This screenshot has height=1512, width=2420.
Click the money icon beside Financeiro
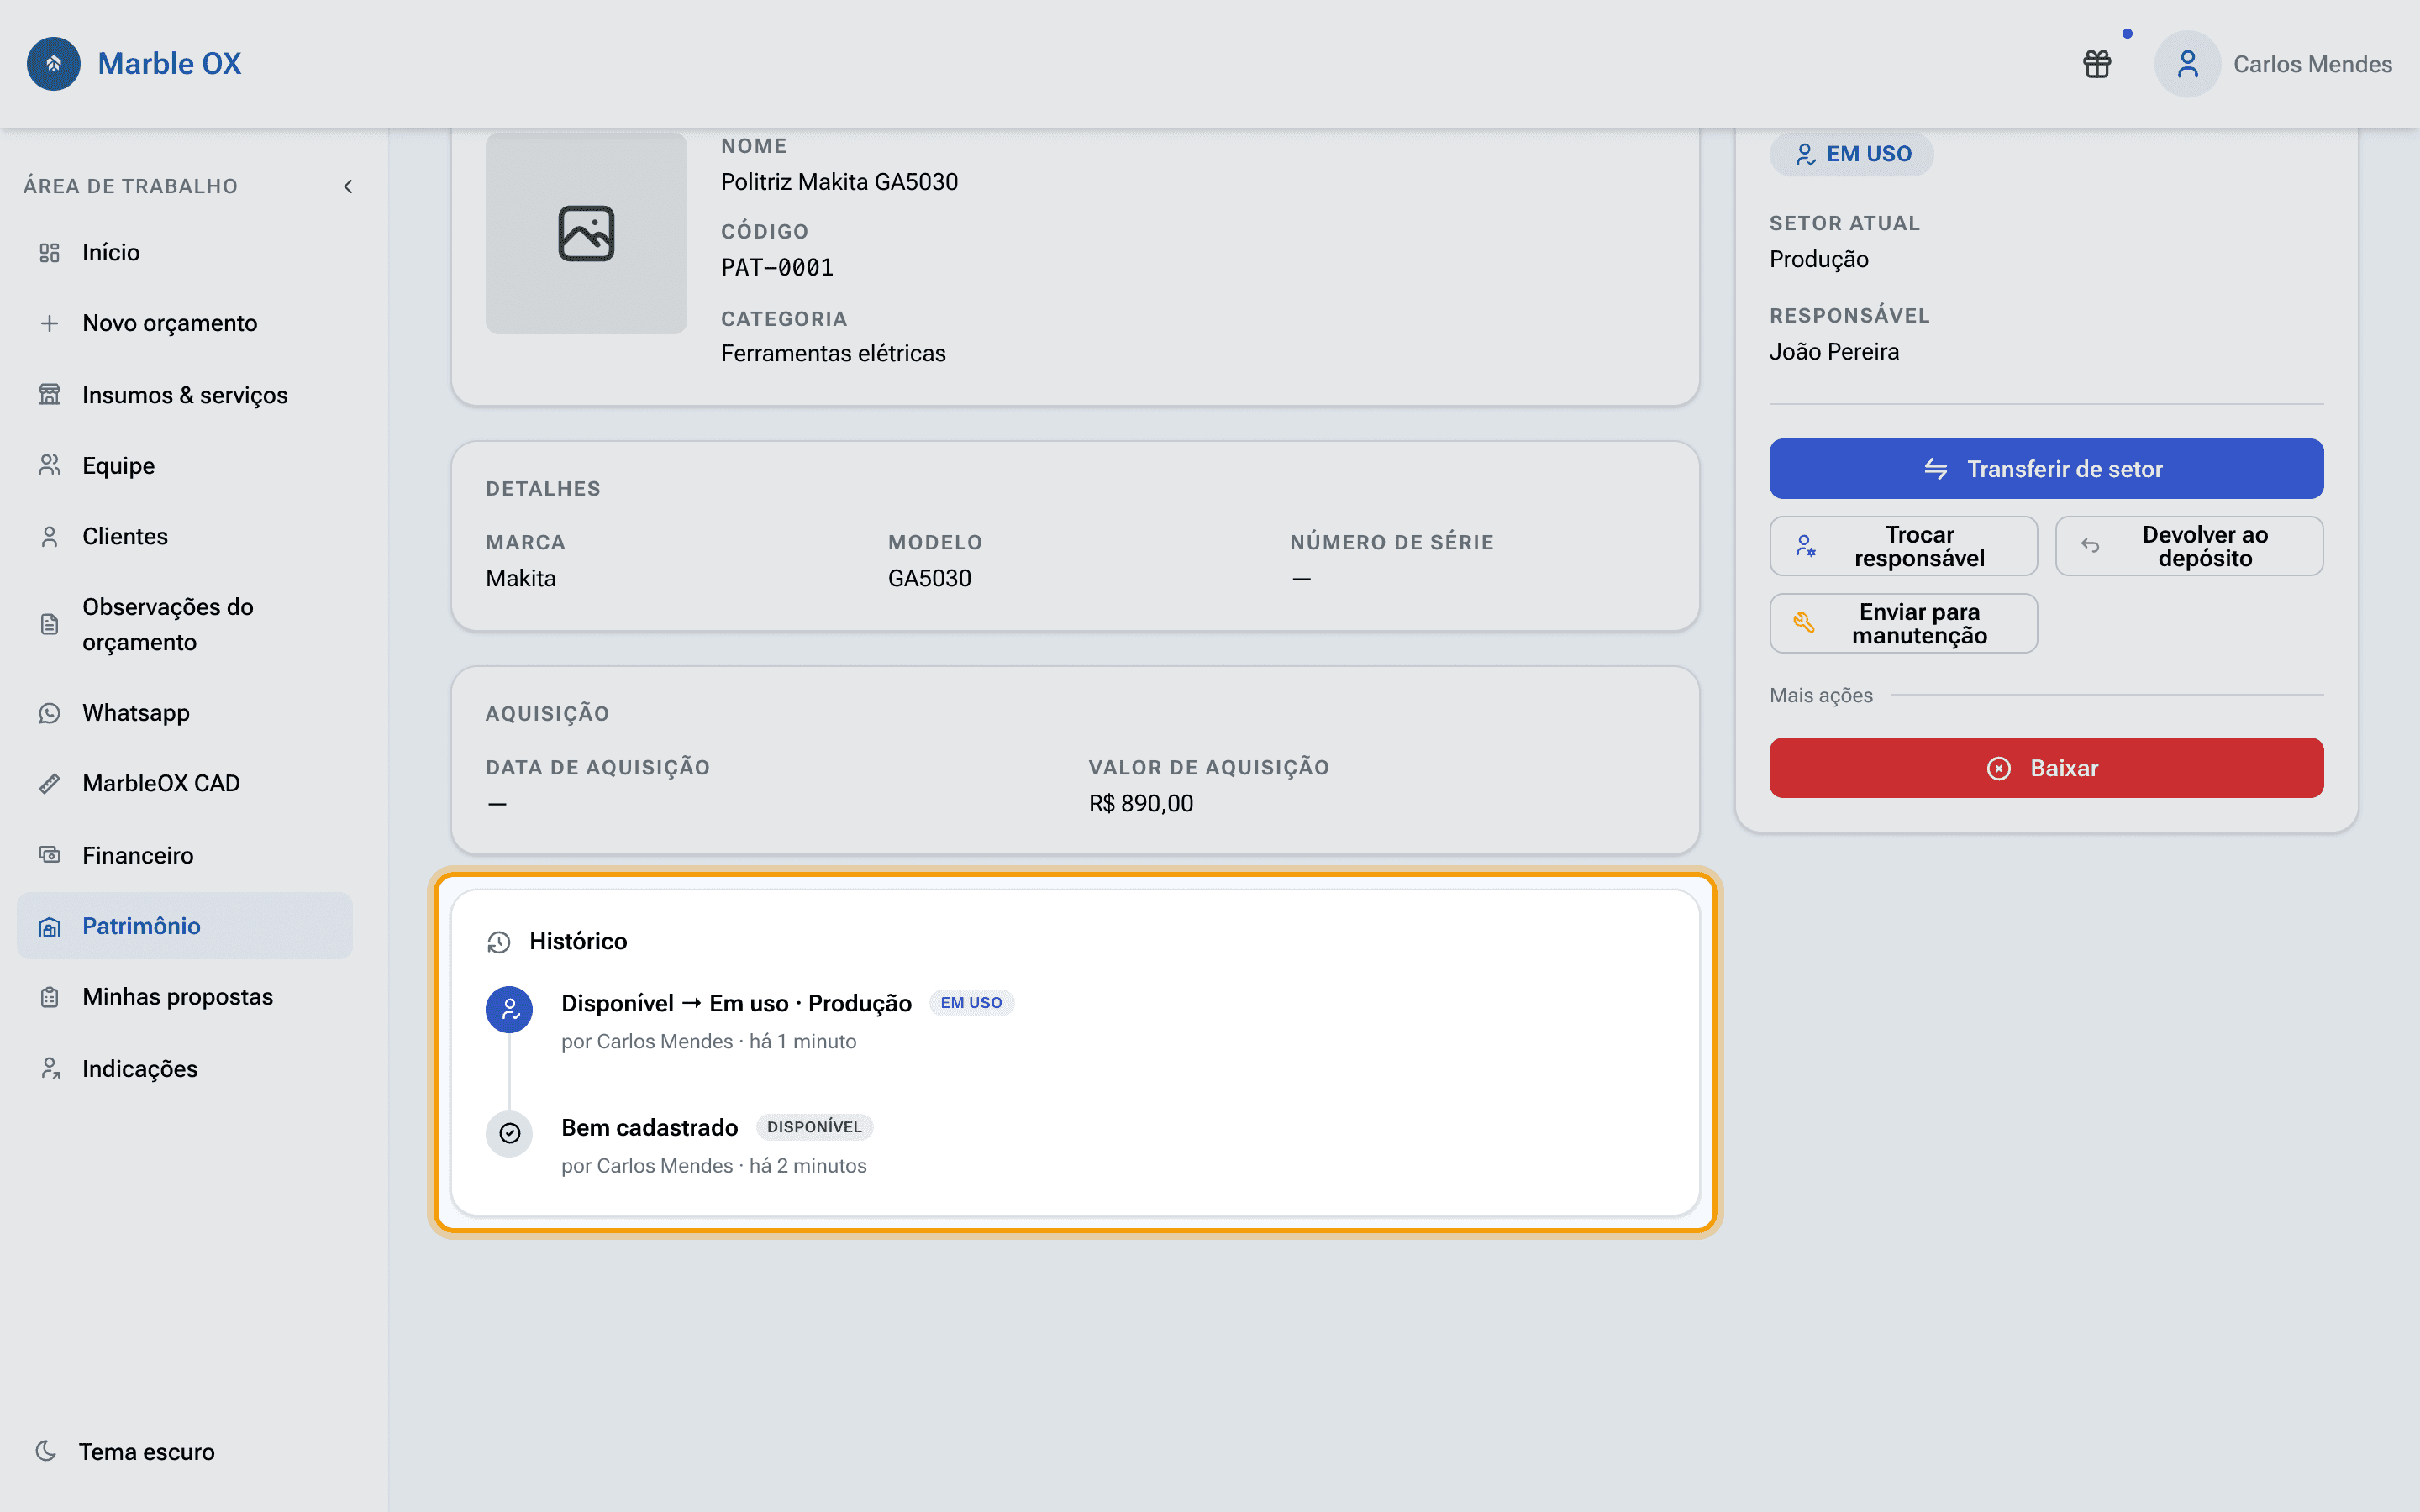coord(49,855)
